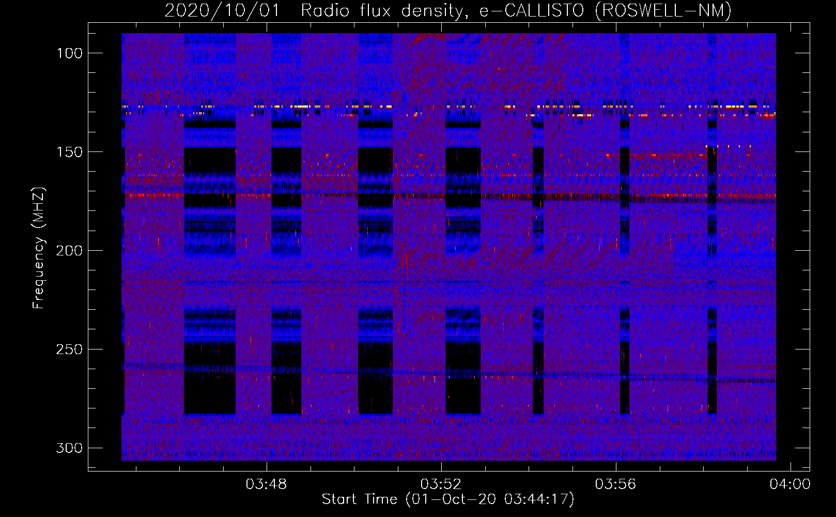
Task: Select the 250 frequency tick label
Action: pyautogui.click(x=69, y=349)
